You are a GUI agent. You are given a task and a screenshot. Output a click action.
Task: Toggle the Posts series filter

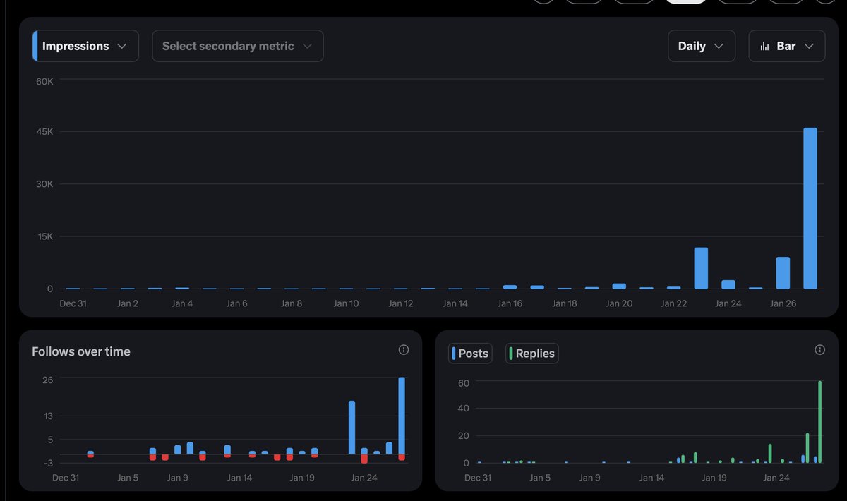(469, 353)
